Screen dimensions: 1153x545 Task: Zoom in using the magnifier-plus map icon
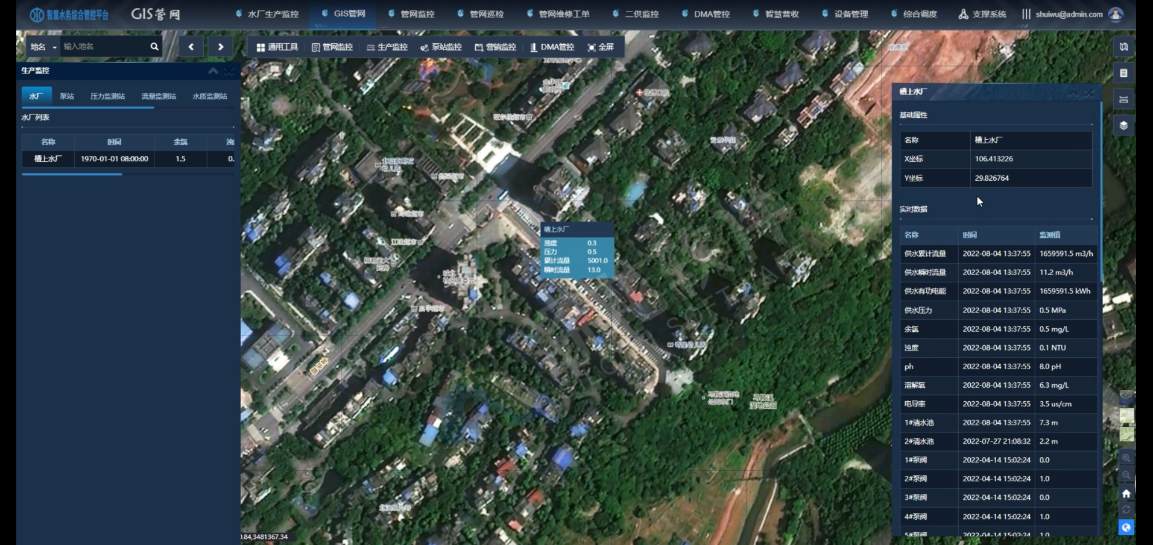tap(1127, 458)
